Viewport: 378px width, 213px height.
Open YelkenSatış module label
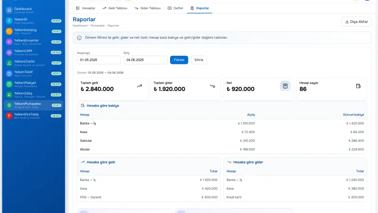click(x=23, y=93)
